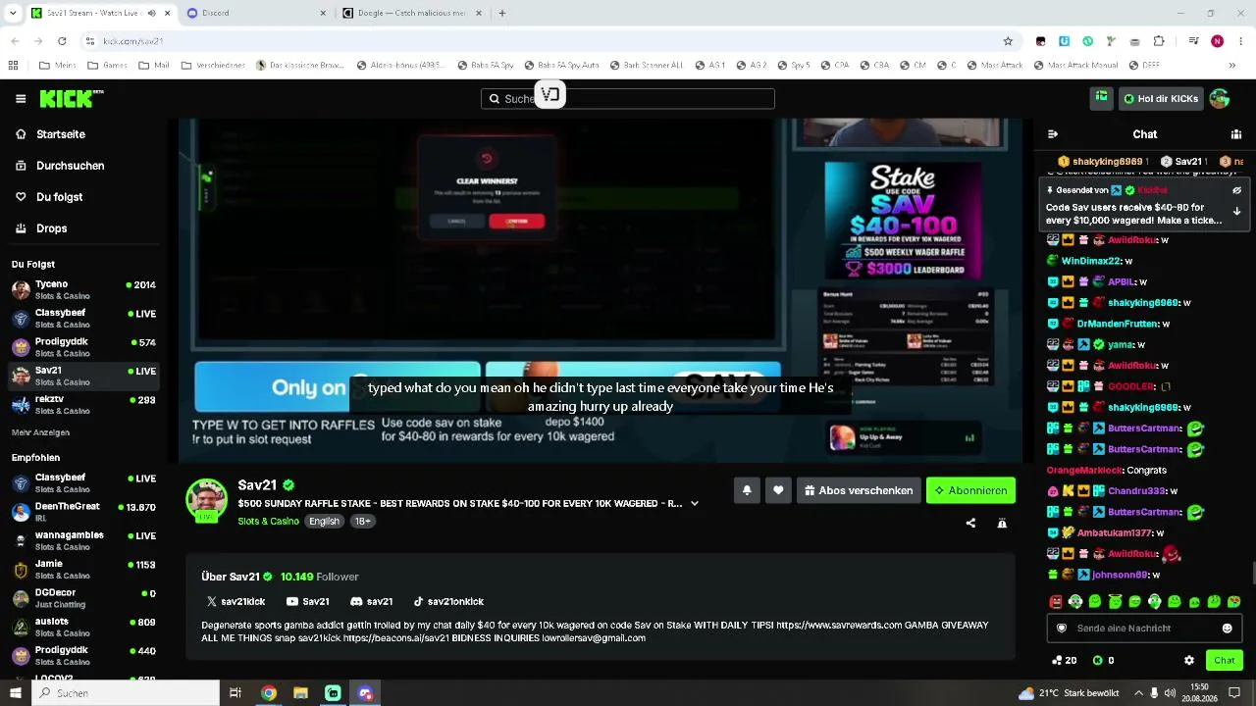The width and height of the screenshot is (1256, 706).
Task: Reload the page
Action: tap(62, 41)
